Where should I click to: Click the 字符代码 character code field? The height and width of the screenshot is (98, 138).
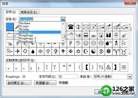[x=68, y=76]
